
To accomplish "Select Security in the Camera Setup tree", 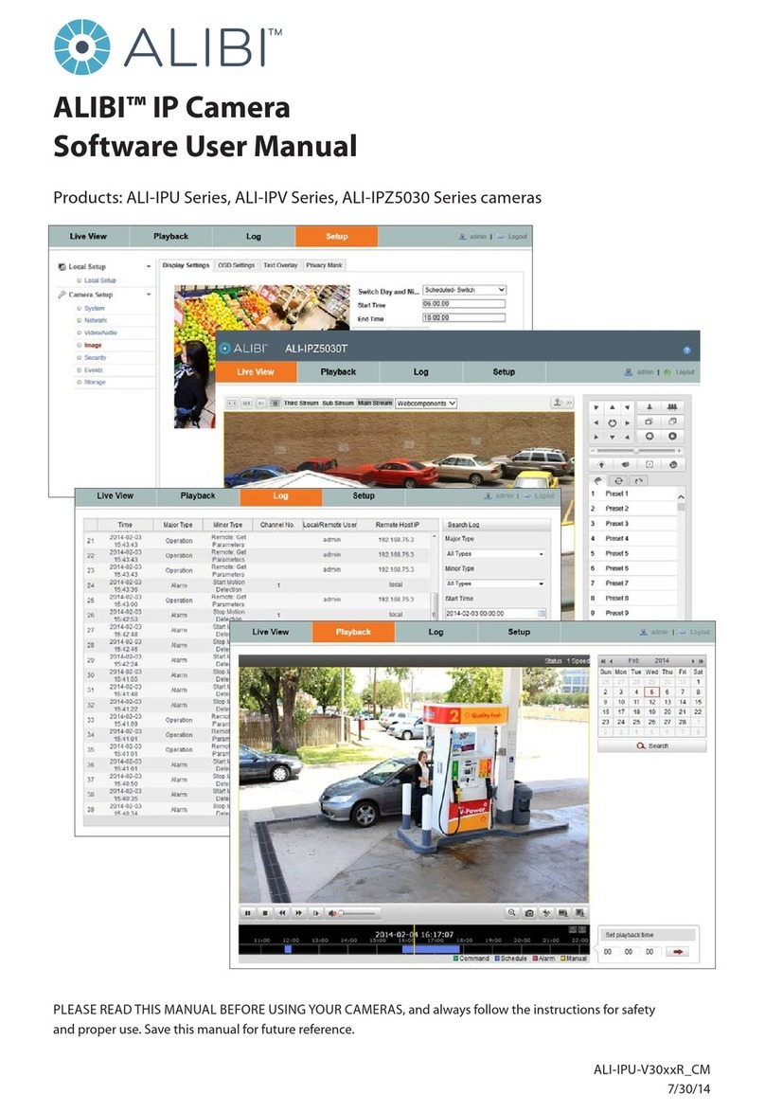I will click(95, 358).
